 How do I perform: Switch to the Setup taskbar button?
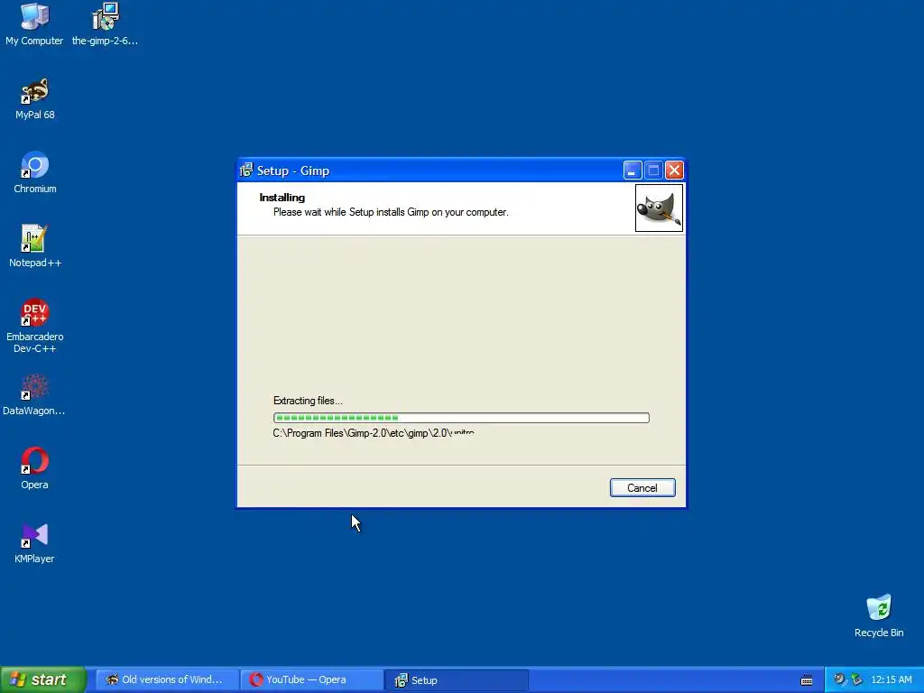click(456, 679)
